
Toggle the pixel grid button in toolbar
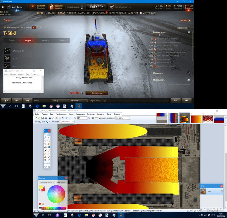[x=93, y=118]
